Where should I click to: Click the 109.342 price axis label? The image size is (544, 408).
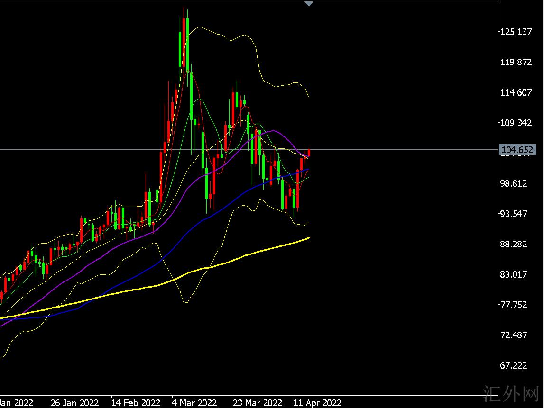point(516,123)
